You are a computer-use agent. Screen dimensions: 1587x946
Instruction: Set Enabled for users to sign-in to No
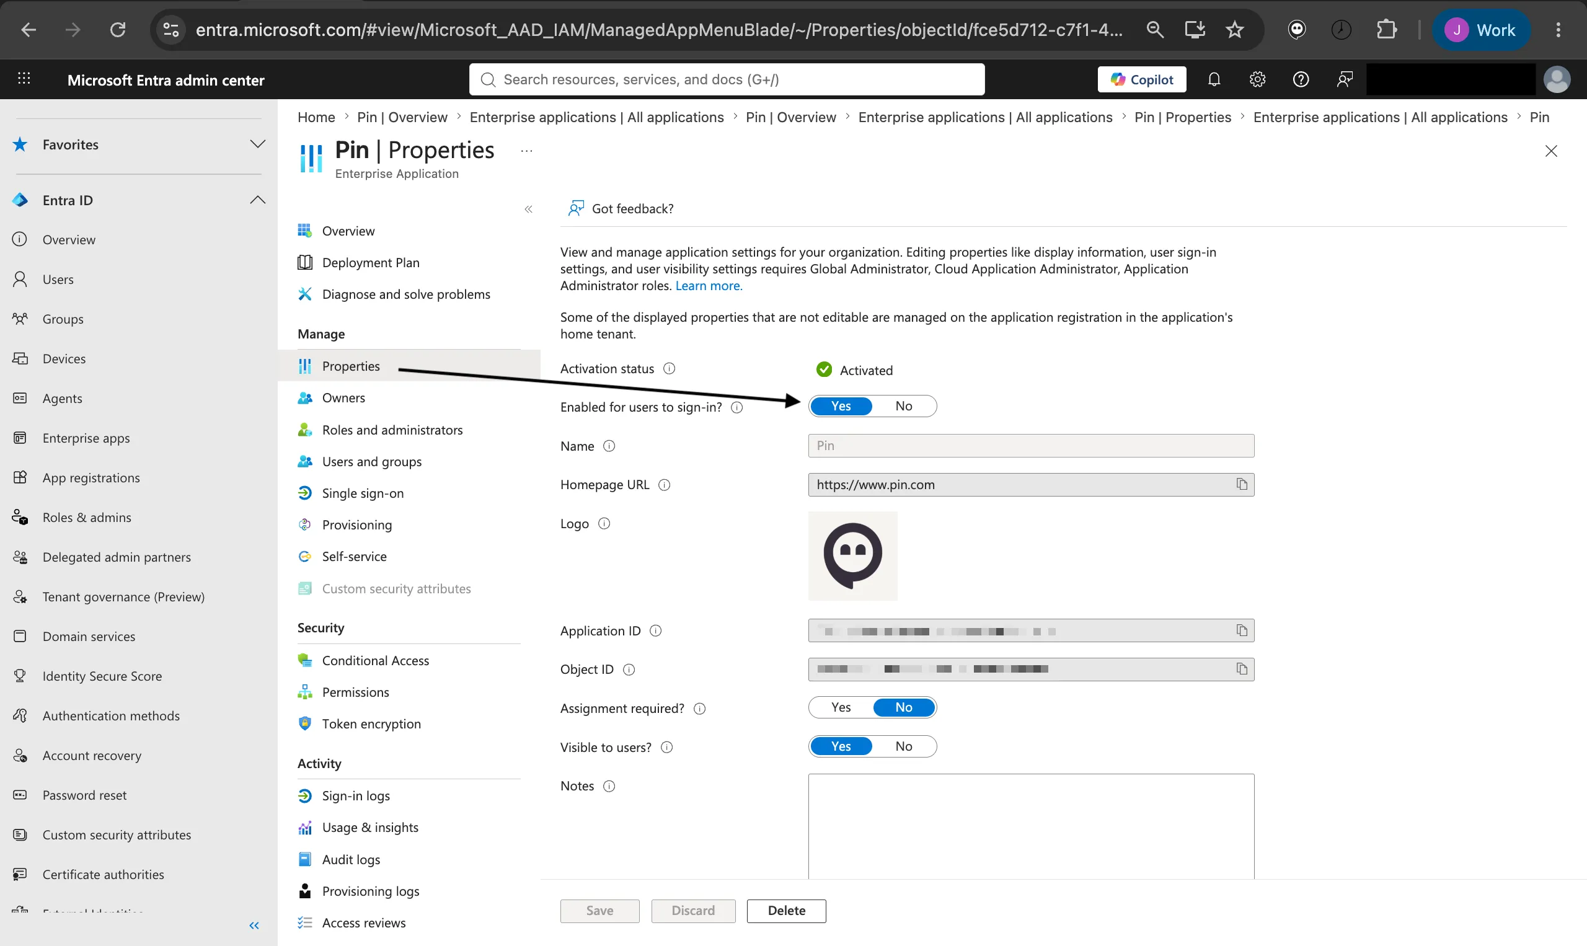point(904,406)
